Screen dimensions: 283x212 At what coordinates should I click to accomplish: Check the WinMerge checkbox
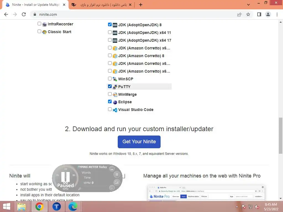(x=110, y=94)
